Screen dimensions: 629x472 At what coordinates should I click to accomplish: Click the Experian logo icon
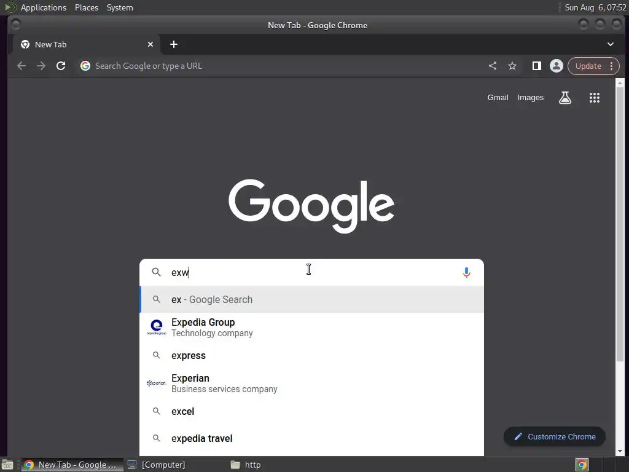click(157, 383)
